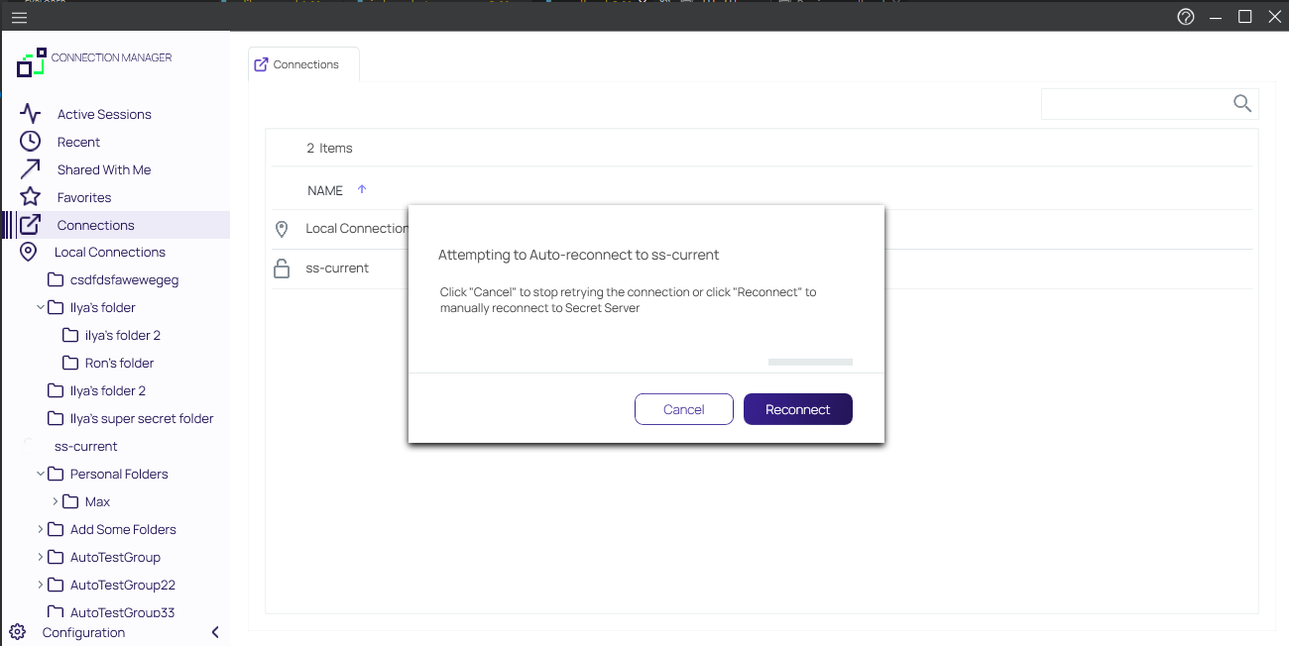Click the Favorites star icon
This screenshot has height=646, width=1289.
click(28, 196)
